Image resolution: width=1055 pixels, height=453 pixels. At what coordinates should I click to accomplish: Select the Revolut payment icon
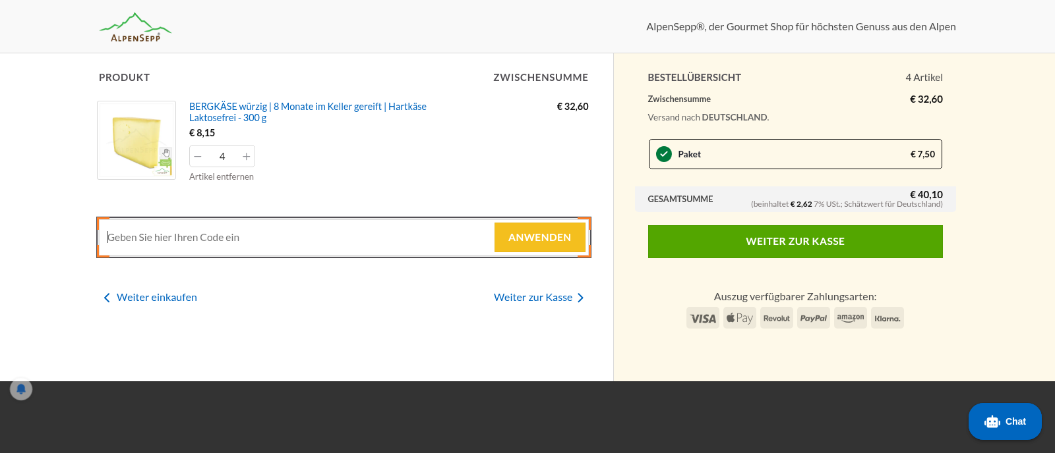777,318
